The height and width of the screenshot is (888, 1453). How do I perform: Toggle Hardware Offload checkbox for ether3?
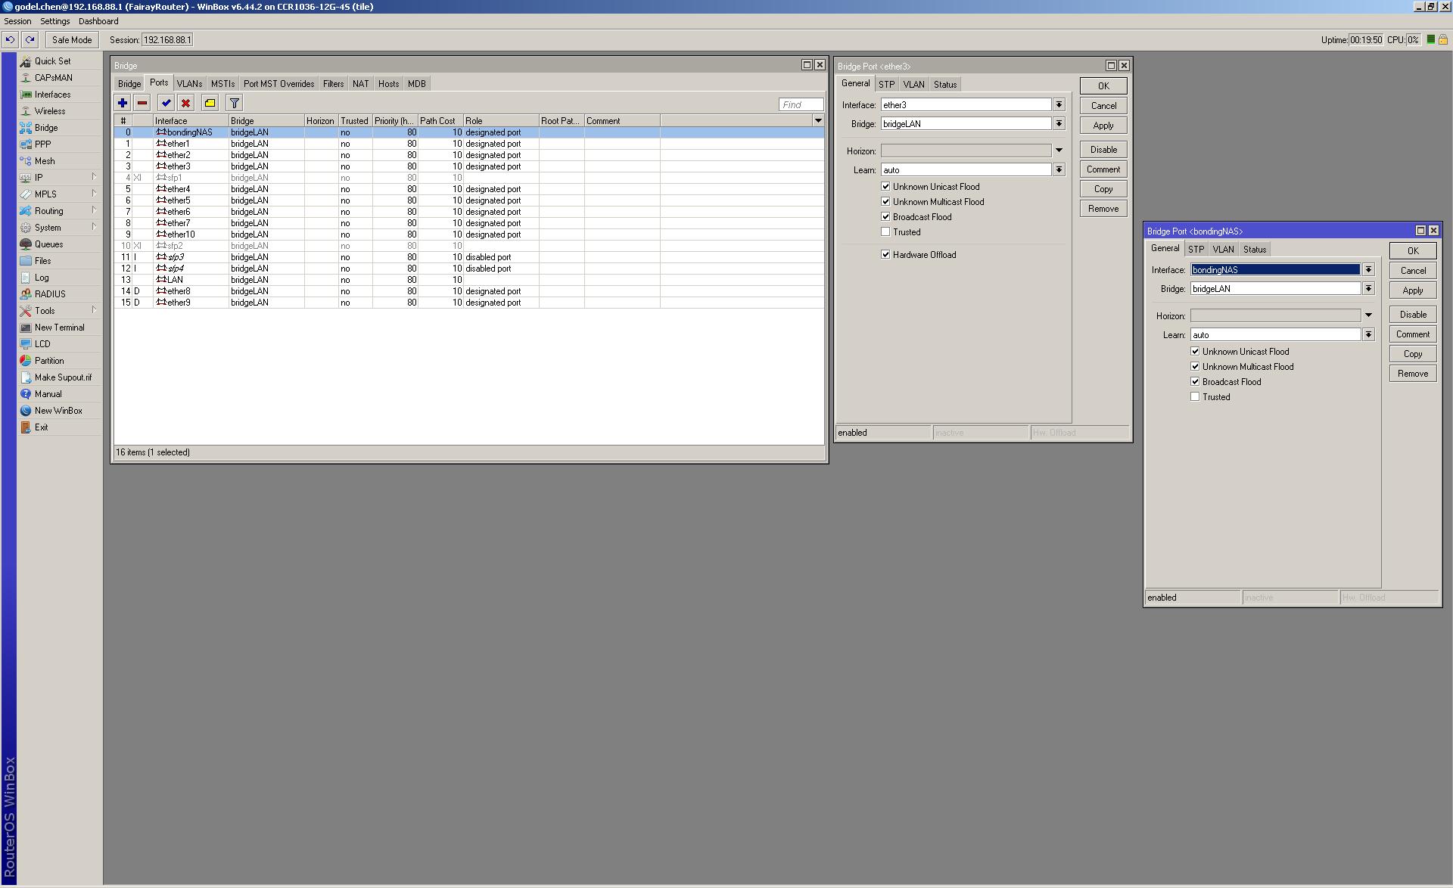885,255
